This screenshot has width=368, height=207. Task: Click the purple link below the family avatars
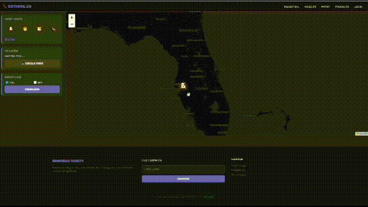[x=10, y=40]
